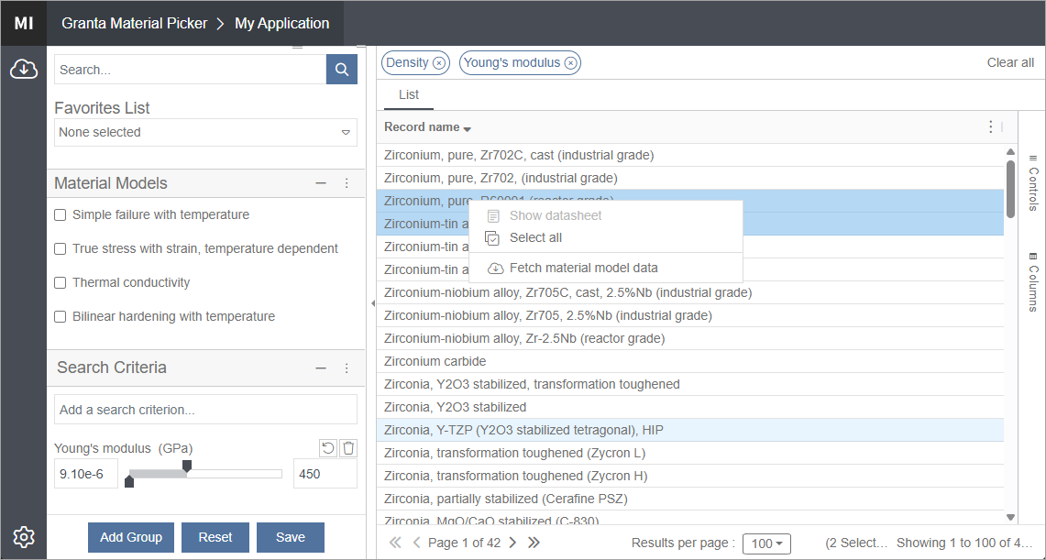Image resolution: width=1046 pixels, height=560 pixels.
Task: Focus the Search text field
Action: click(x=190, y=70)
